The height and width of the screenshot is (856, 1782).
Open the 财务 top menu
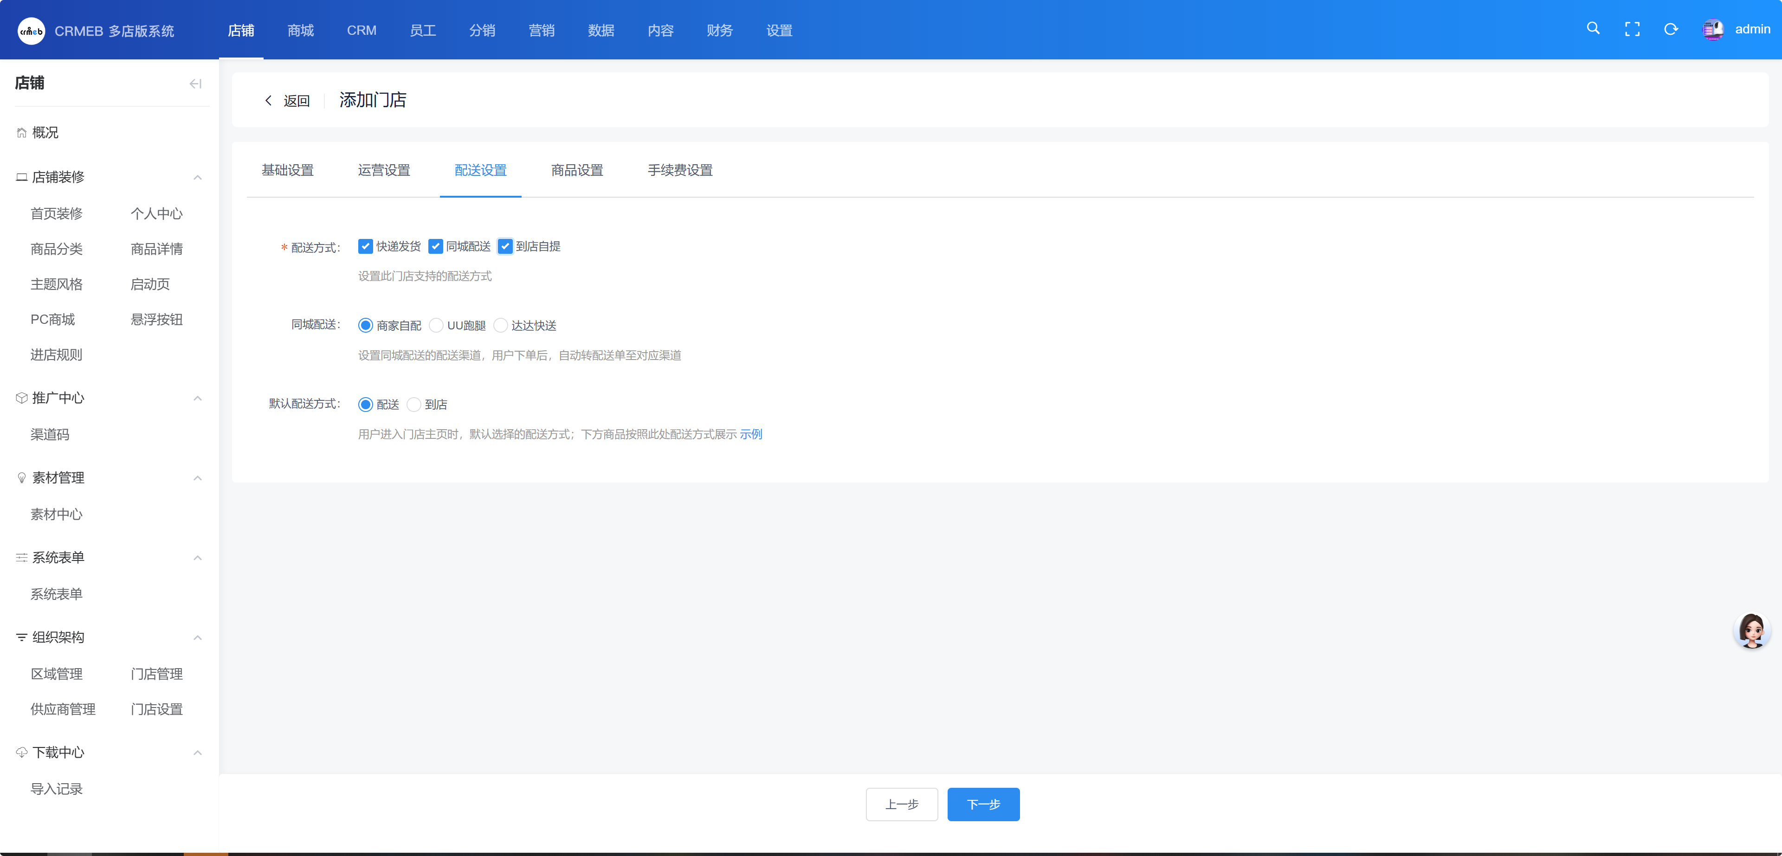click(719, 31)
